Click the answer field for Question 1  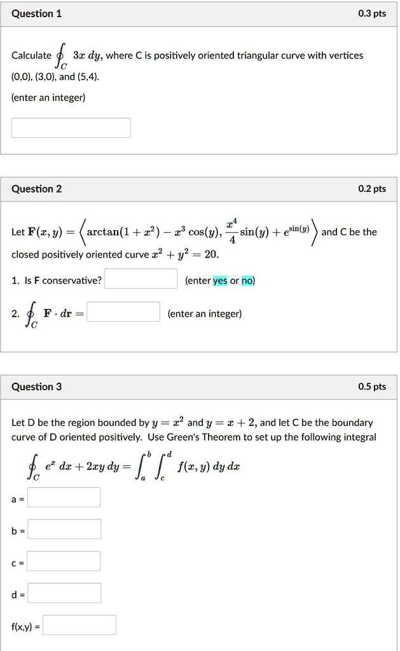coord(70,127)
